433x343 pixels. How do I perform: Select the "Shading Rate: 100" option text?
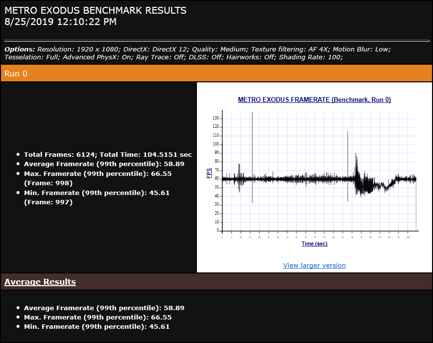pos(310,57)
